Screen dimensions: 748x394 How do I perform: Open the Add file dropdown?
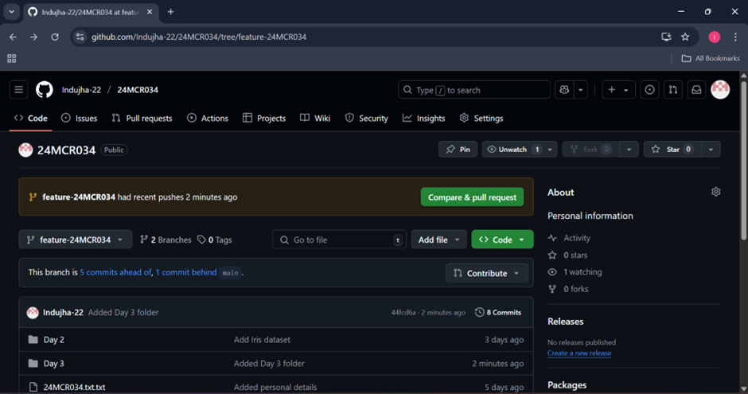(x=439, y=240)
